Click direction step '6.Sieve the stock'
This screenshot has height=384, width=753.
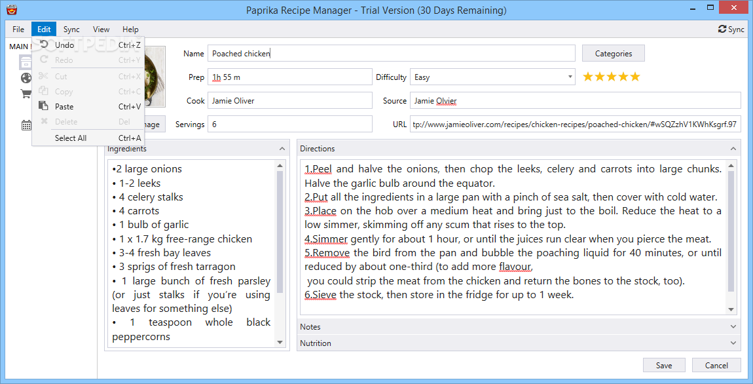(439, 295)
